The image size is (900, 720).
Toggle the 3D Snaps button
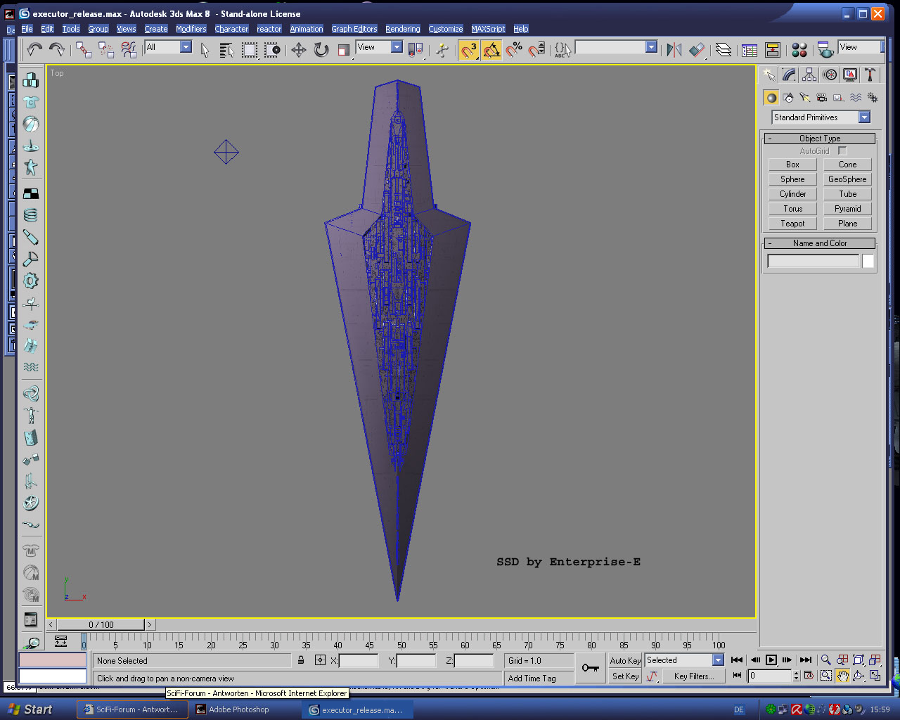point(469,49)
